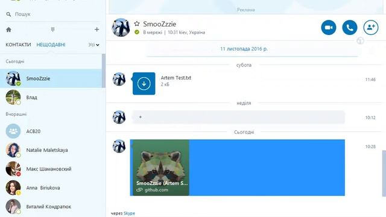The width and height of the screenshot is (386, 217).
Task: Open the github.com link preview
Action: click(x=161, y=168)
